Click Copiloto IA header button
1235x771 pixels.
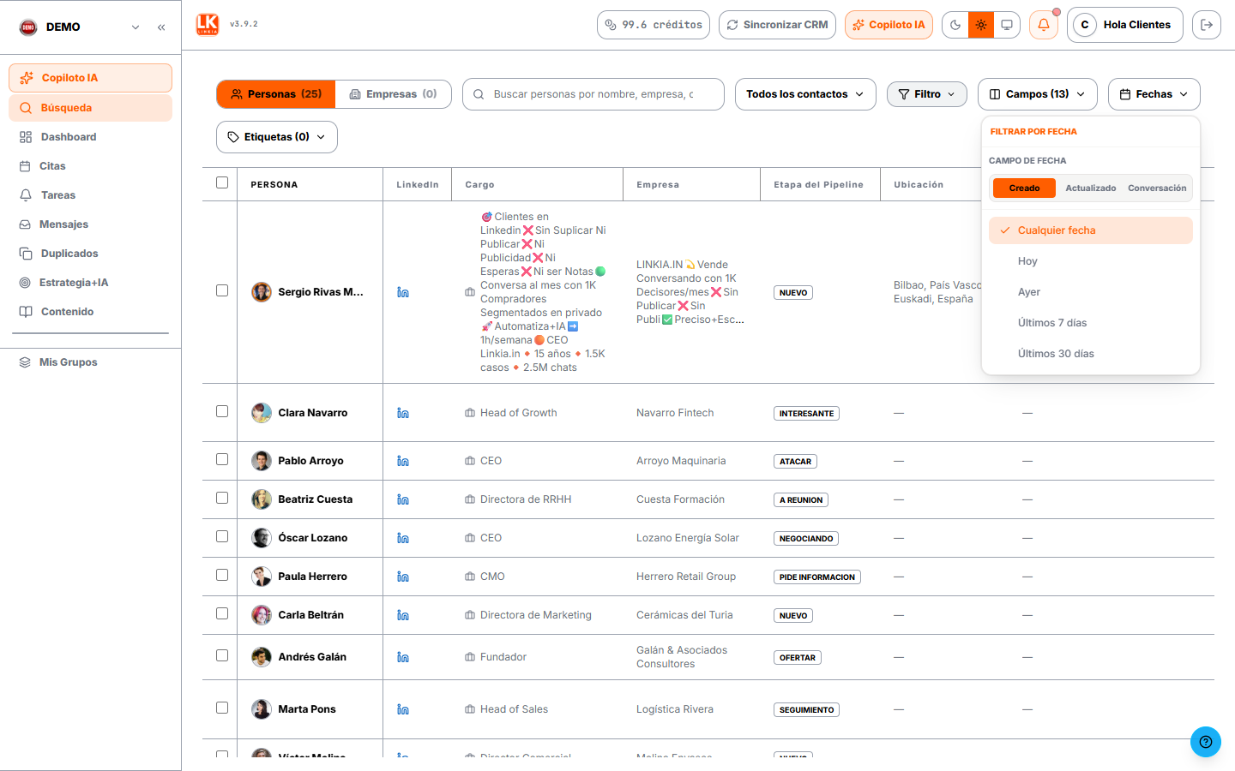click(889, 25)
